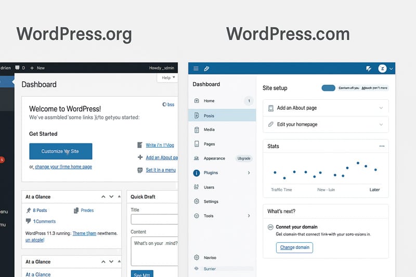
Task: Click the What's on your mind content box
Action: (154, 251)
